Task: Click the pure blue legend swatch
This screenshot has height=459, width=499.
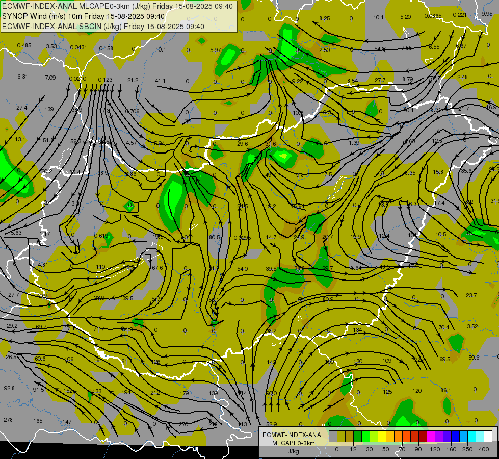Action: click(x=456, y=437)
